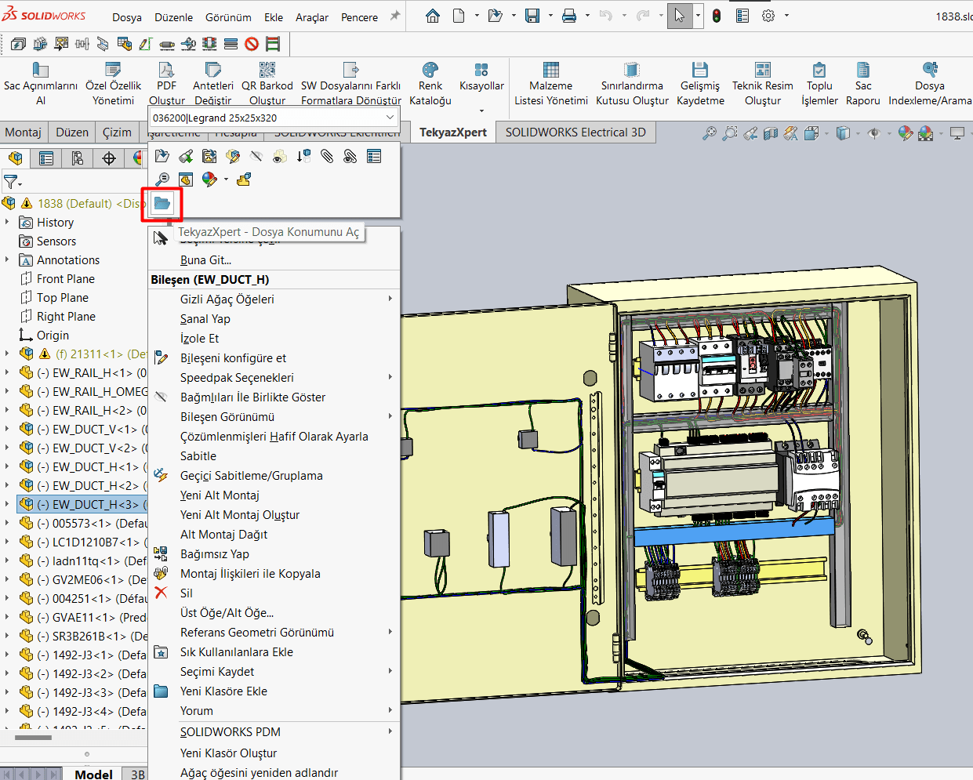The height and width of the screenshot is (780, 973).
Task: Click Sac Açınımlarını Al
Action: click(41, 84)
